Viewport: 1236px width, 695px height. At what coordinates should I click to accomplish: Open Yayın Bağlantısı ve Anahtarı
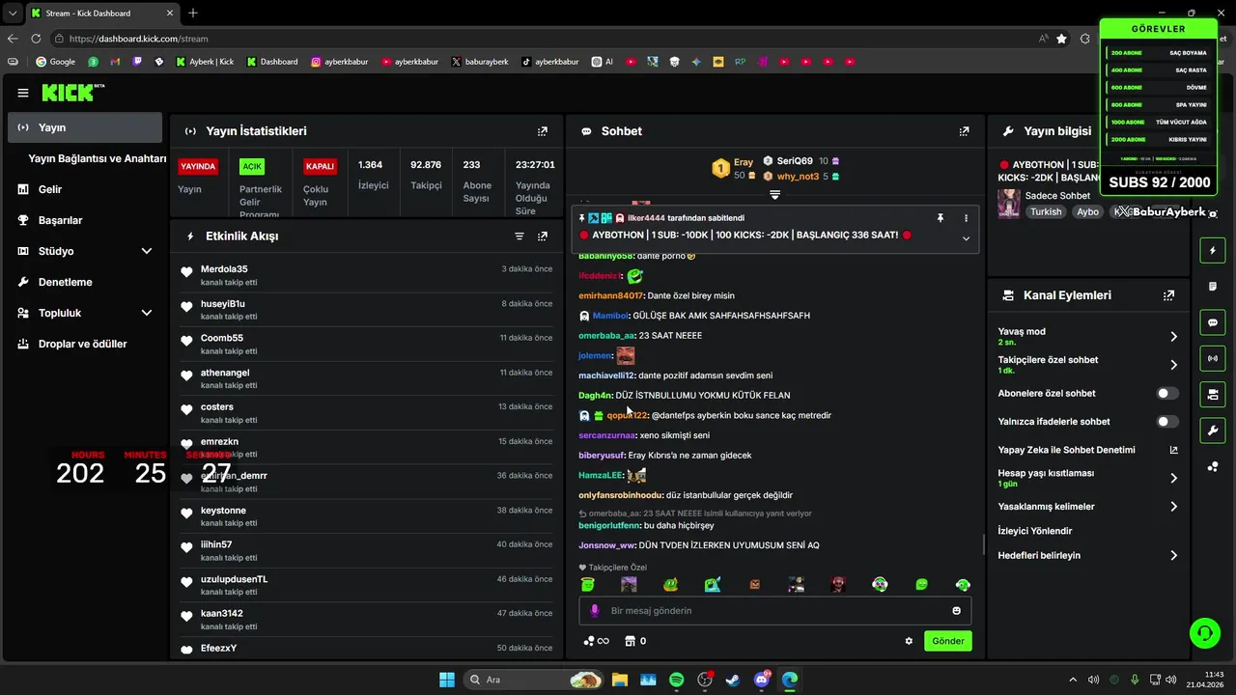(98, 158)
